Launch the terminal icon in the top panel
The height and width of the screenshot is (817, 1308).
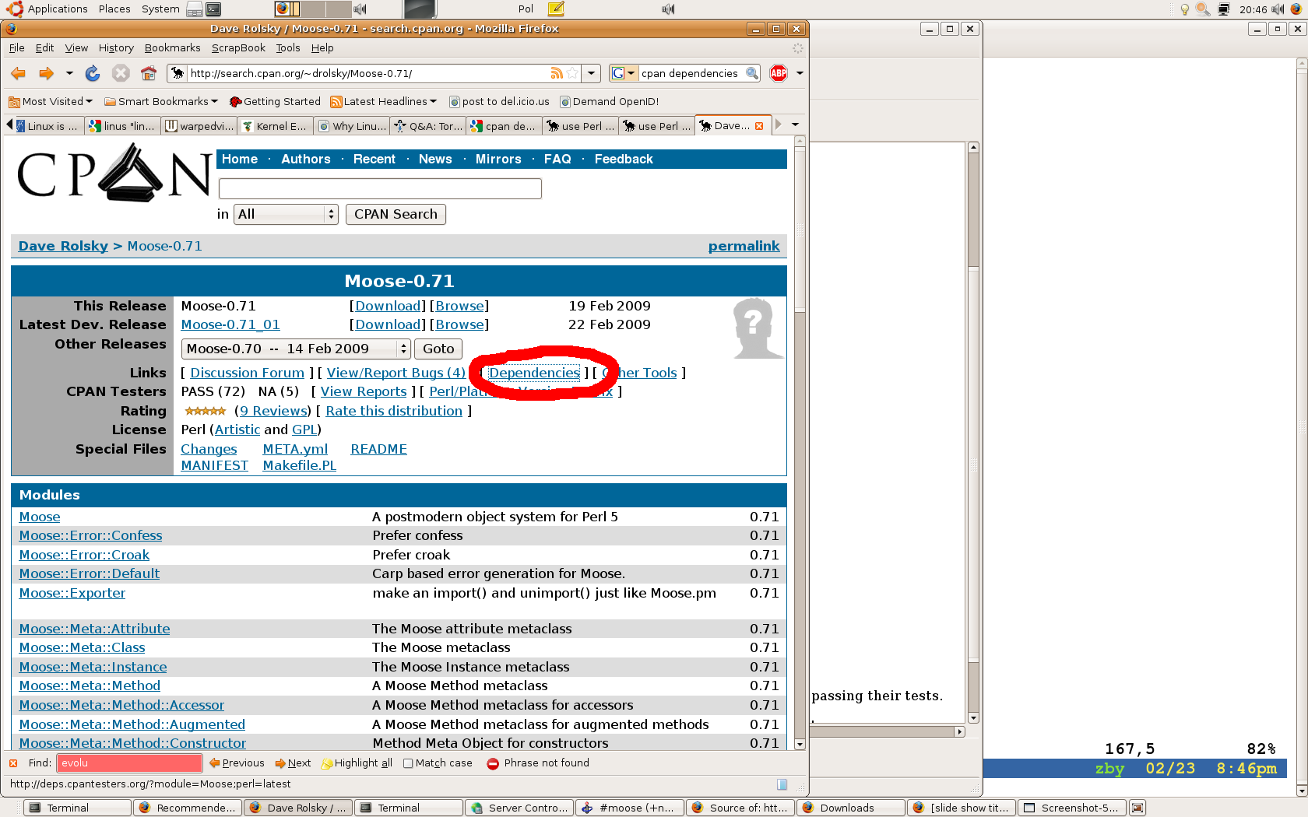pyautogui.click(x=213, y=9)
